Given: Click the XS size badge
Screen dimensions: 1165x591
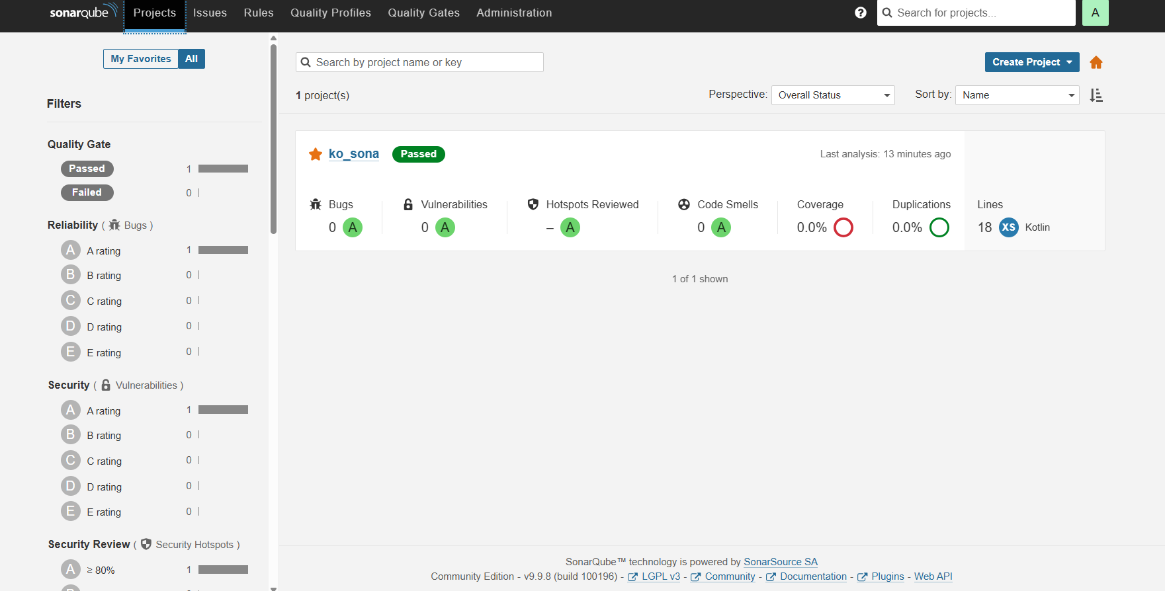Looking at the screenshot, I should tap(1009, 227).
